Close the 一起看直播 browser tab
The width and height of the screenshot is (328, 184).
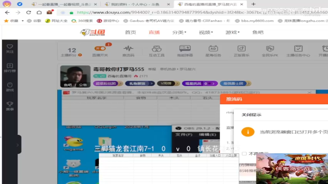96,4
